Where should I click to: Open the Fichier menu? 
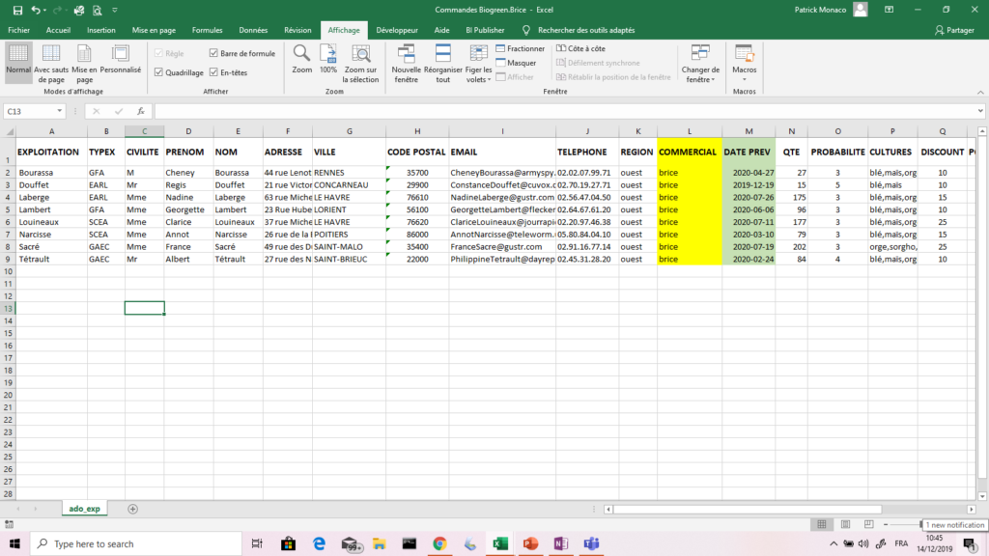point(19,30)
